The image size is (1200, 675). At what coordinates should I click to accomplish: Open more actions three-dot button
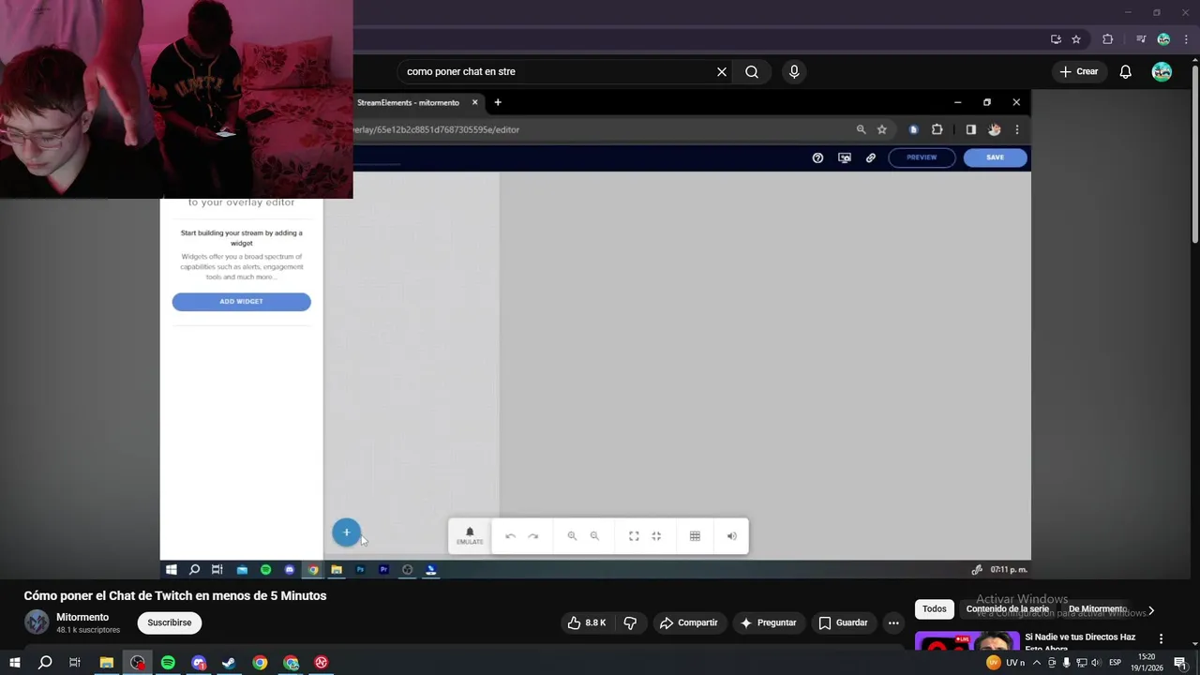893,622
